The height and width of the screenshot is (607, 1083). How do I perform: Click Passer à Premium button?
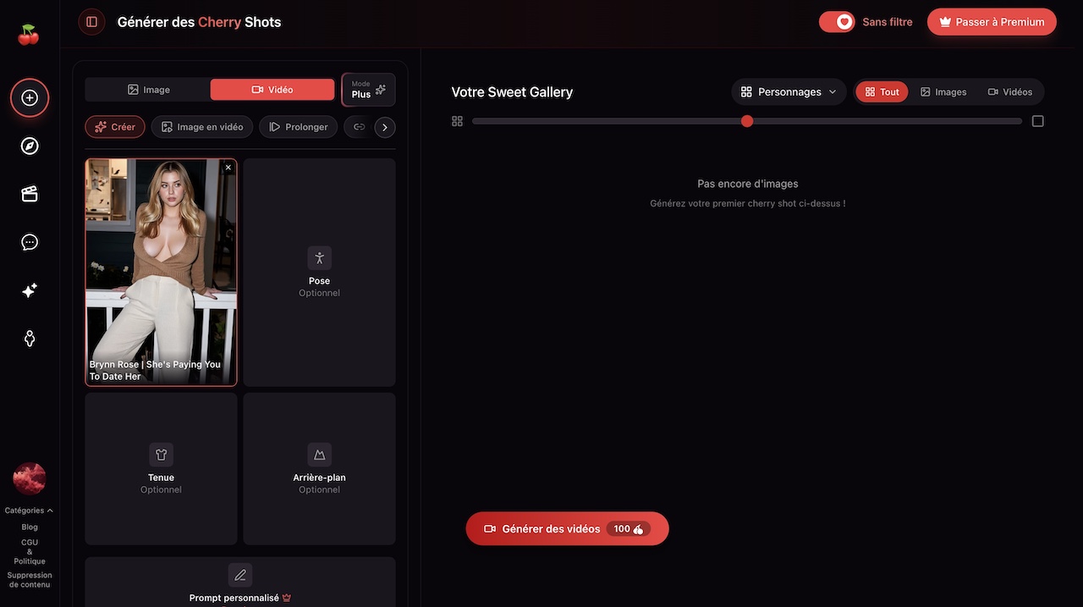[x=992, y=22]
